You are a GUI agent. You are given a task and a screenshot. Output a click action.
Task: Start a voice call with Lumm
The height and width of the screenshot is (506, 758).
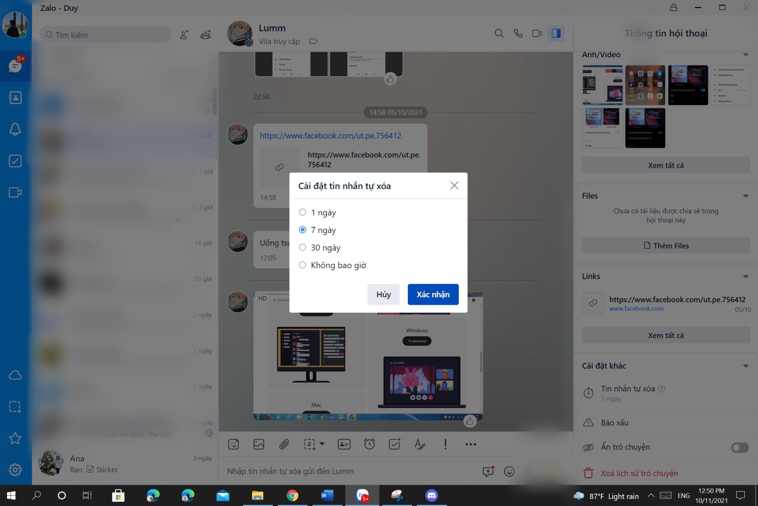click(x=518, y=33)
